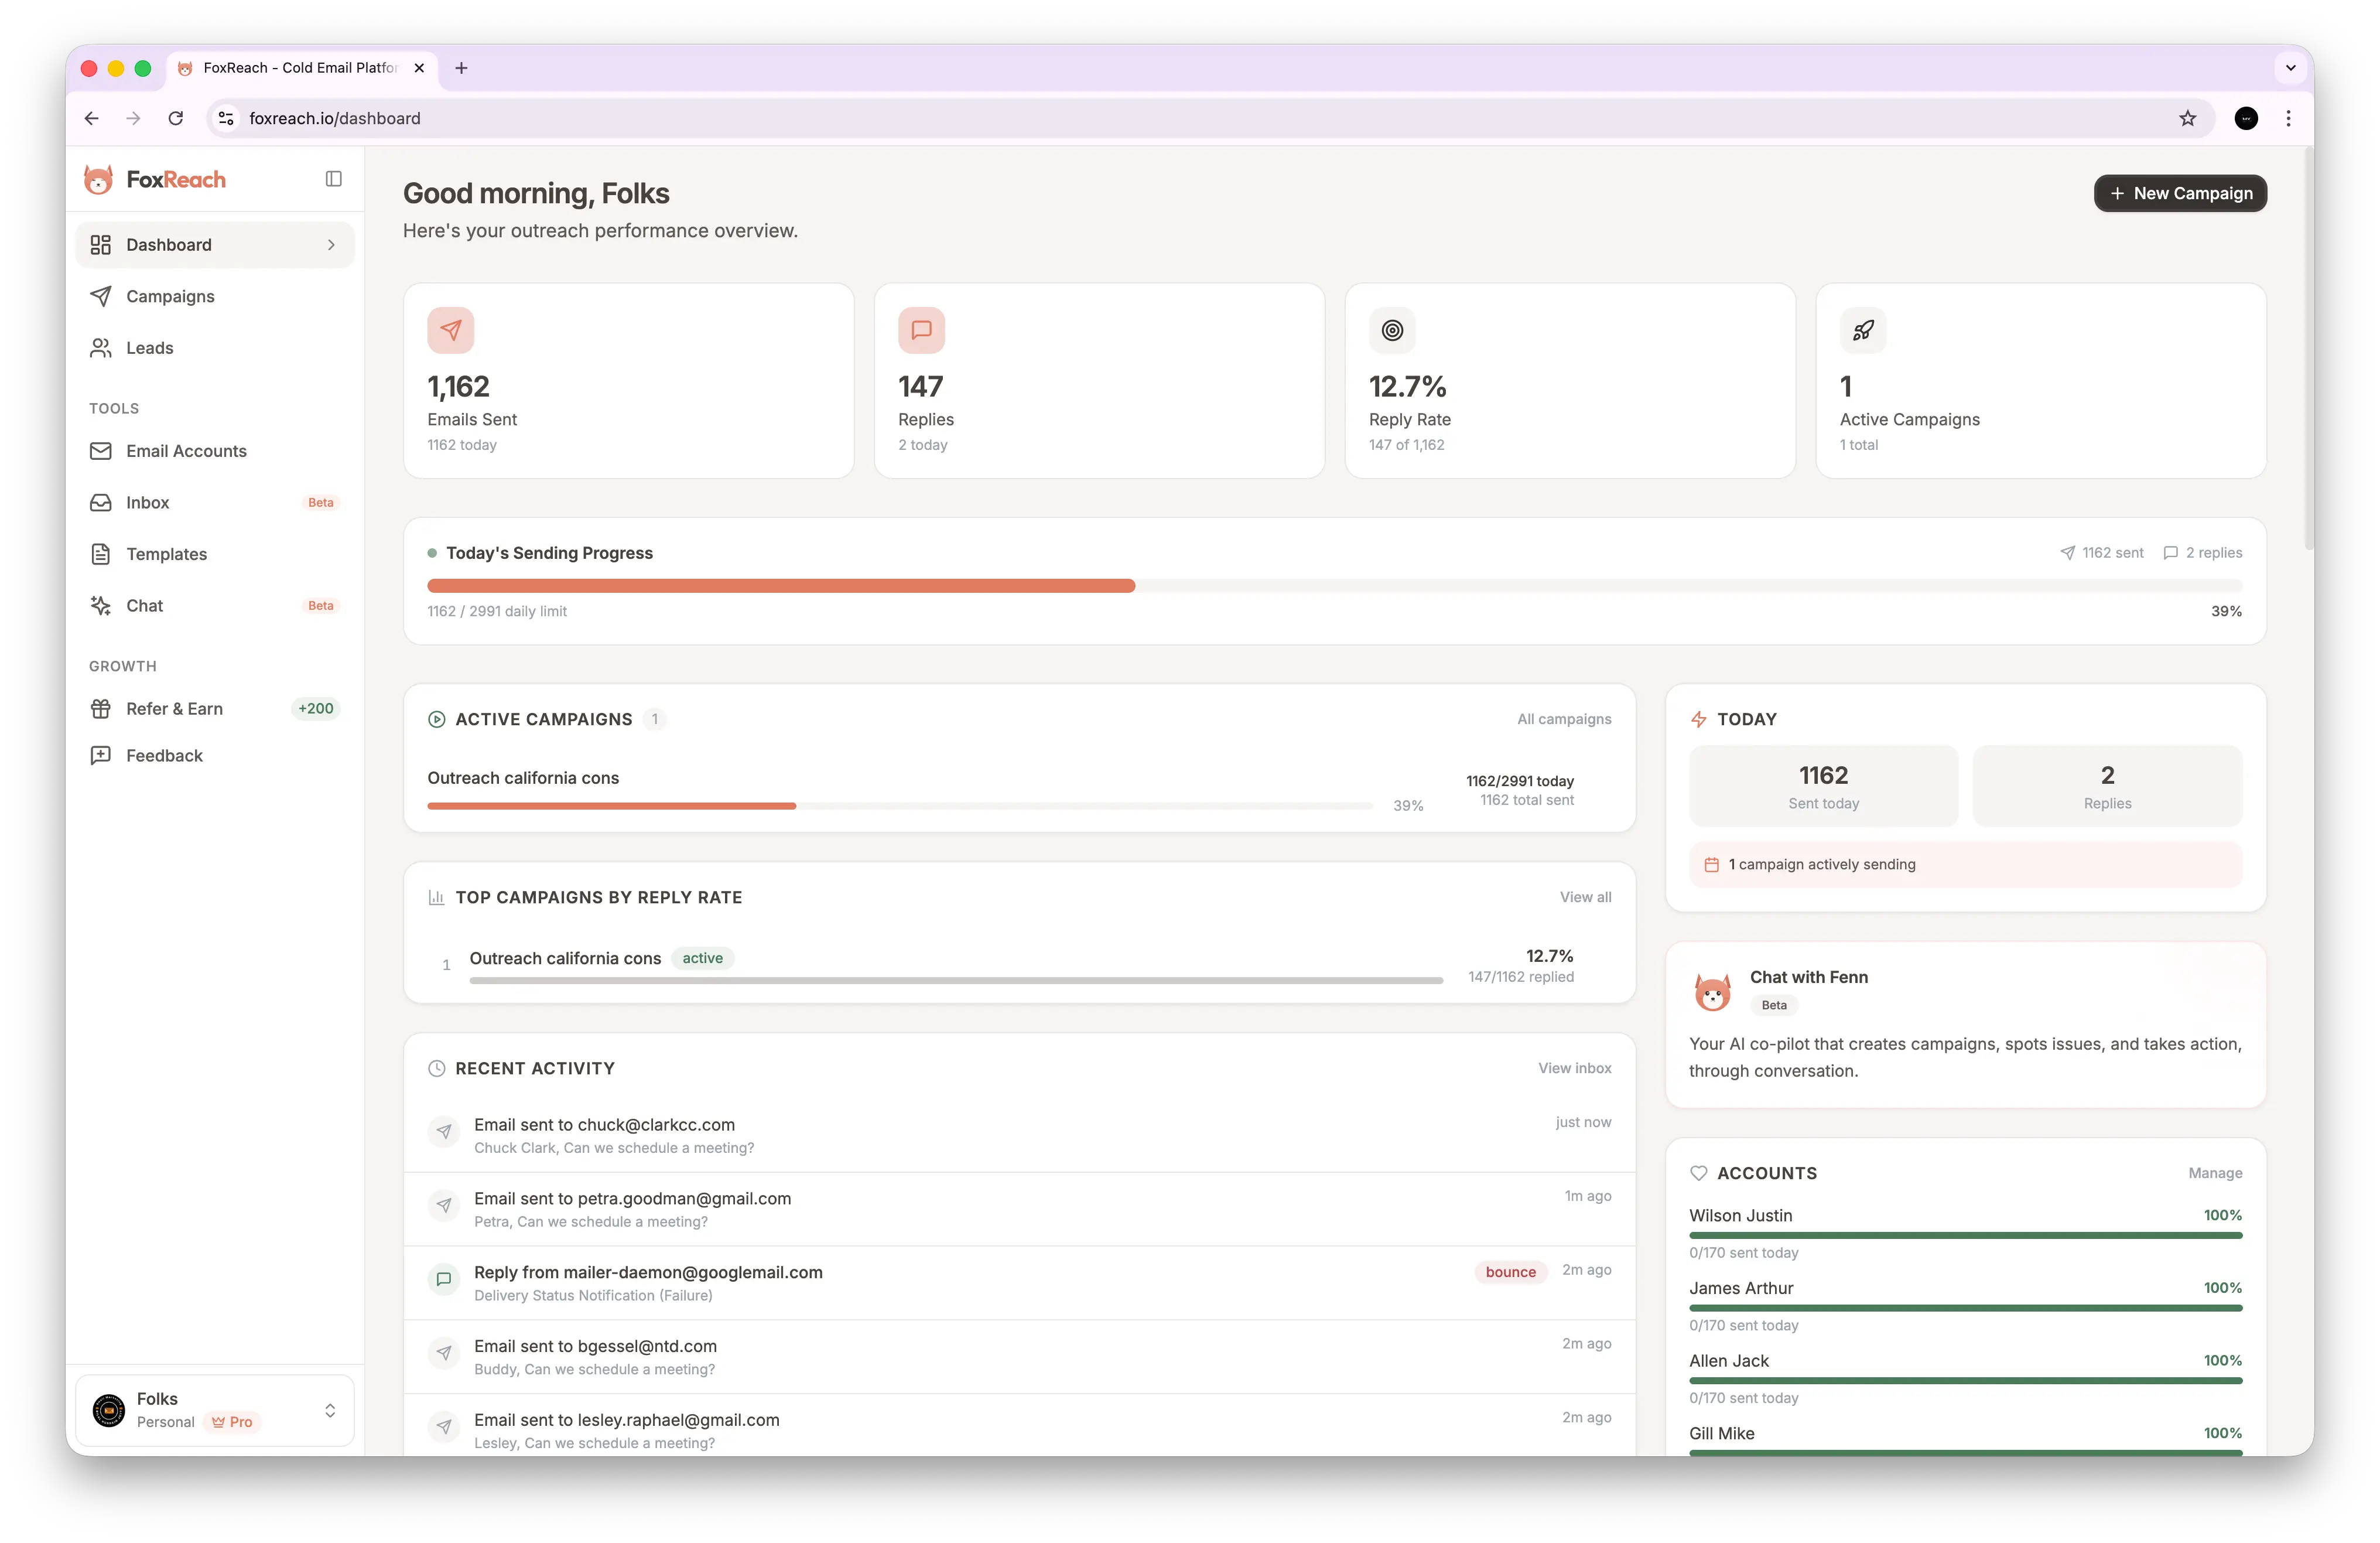The width and height of the screenshot is (2380, 1543).
Task: Click the Fenn fox avatar
Action: click(1712, 992)
